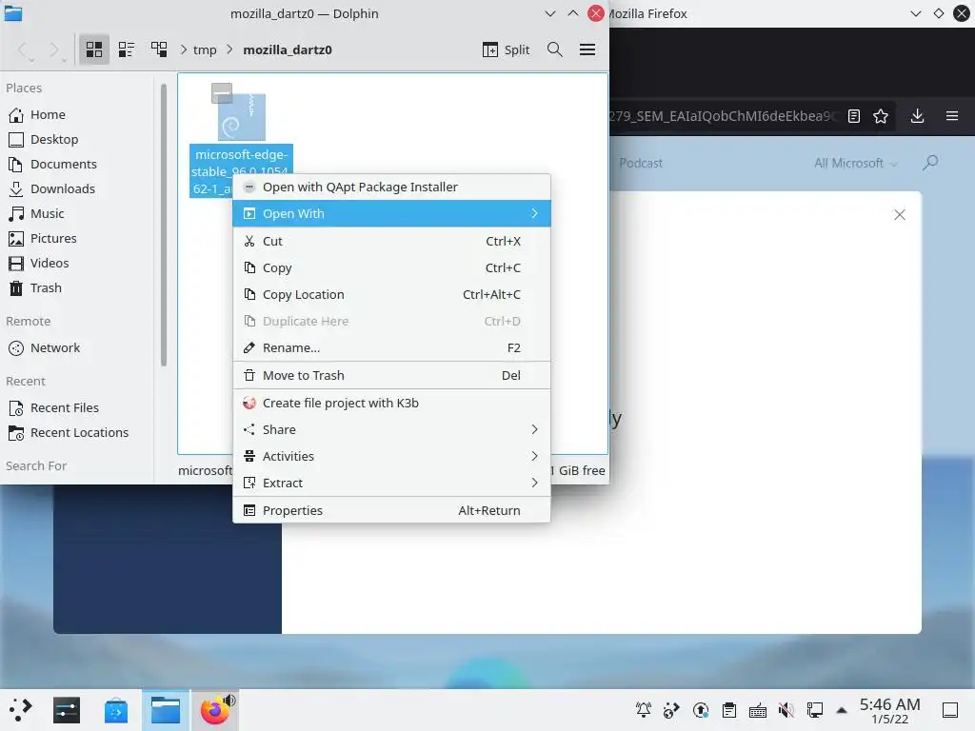Click the search icon on Microsoft page
The image size is (975, 731).
[930, 163]
